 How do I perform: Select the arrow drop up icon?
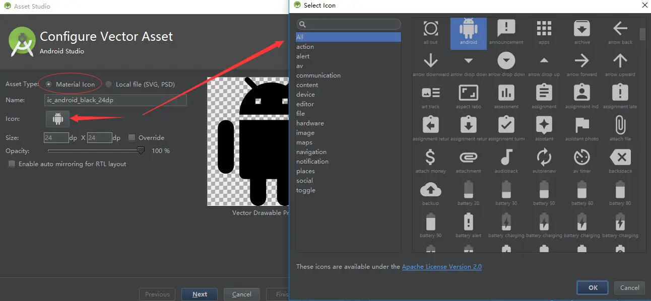click(544, 61)
